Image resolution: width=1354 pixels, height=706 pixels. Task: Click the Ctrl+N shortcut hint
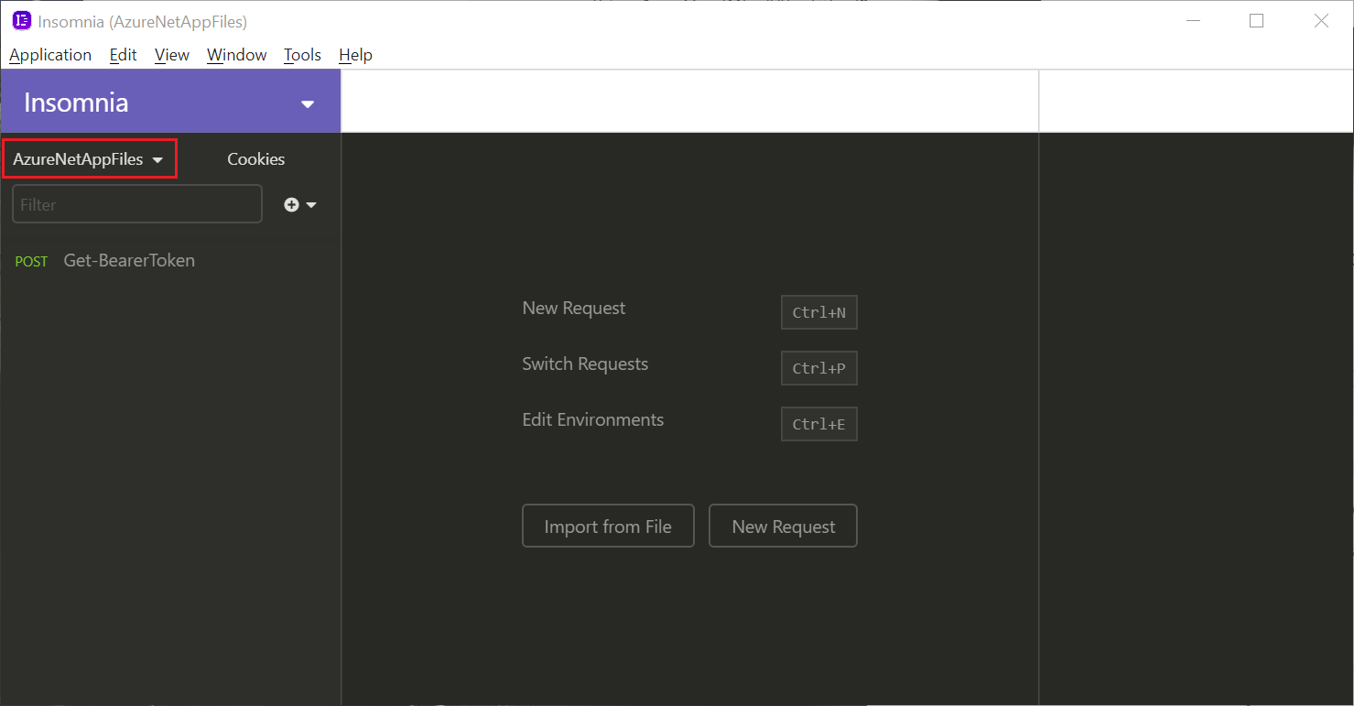[819, 312]
